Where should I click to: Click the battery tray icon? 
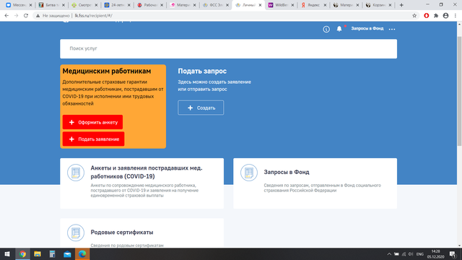click(396, 254)
